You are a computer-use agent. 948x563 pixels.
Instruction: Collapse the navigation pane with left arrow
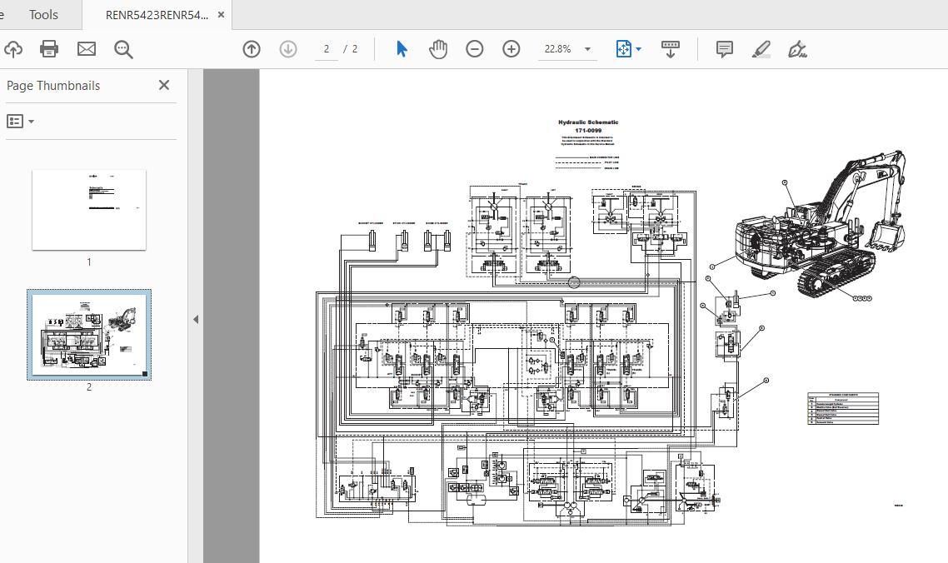click(x=195, y=319)
